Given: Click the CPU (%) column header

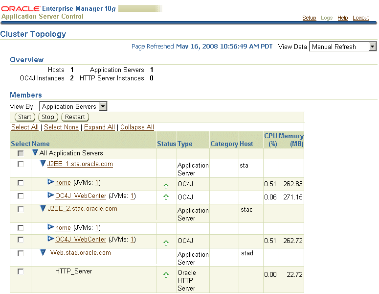Looking at the screenshot, I should 270,140.
